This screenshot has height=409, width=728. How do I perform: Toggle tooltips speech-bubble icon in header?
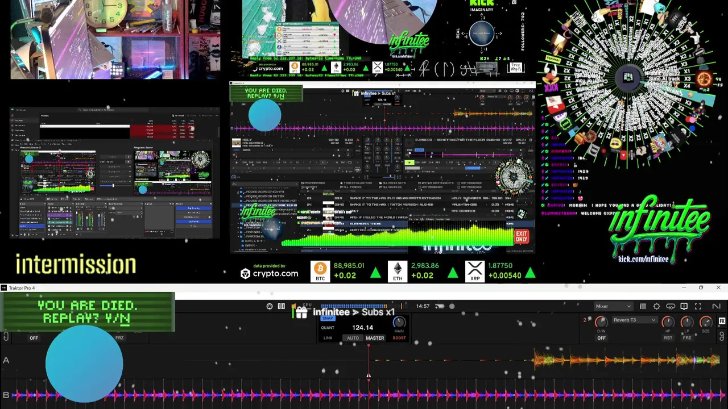click(684, 306)
